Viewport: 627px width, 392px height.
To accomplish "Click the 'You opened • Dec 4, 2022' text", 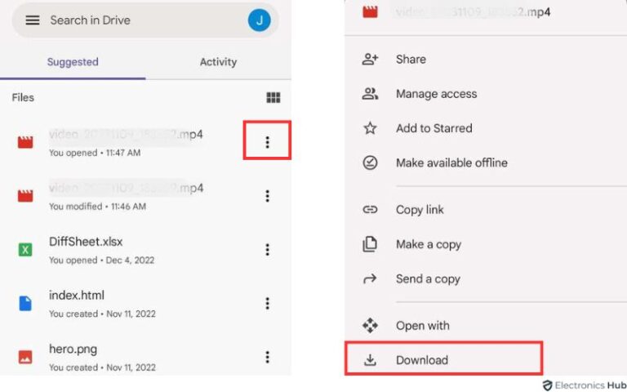I will pyautogui.click(x=101, y=260).
